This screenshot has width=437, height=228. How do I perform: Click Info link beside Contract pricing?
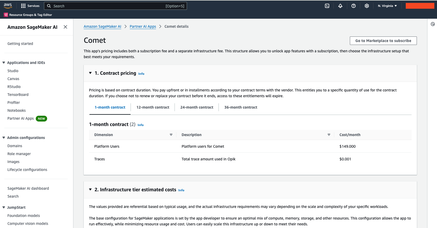pos(141,74)
